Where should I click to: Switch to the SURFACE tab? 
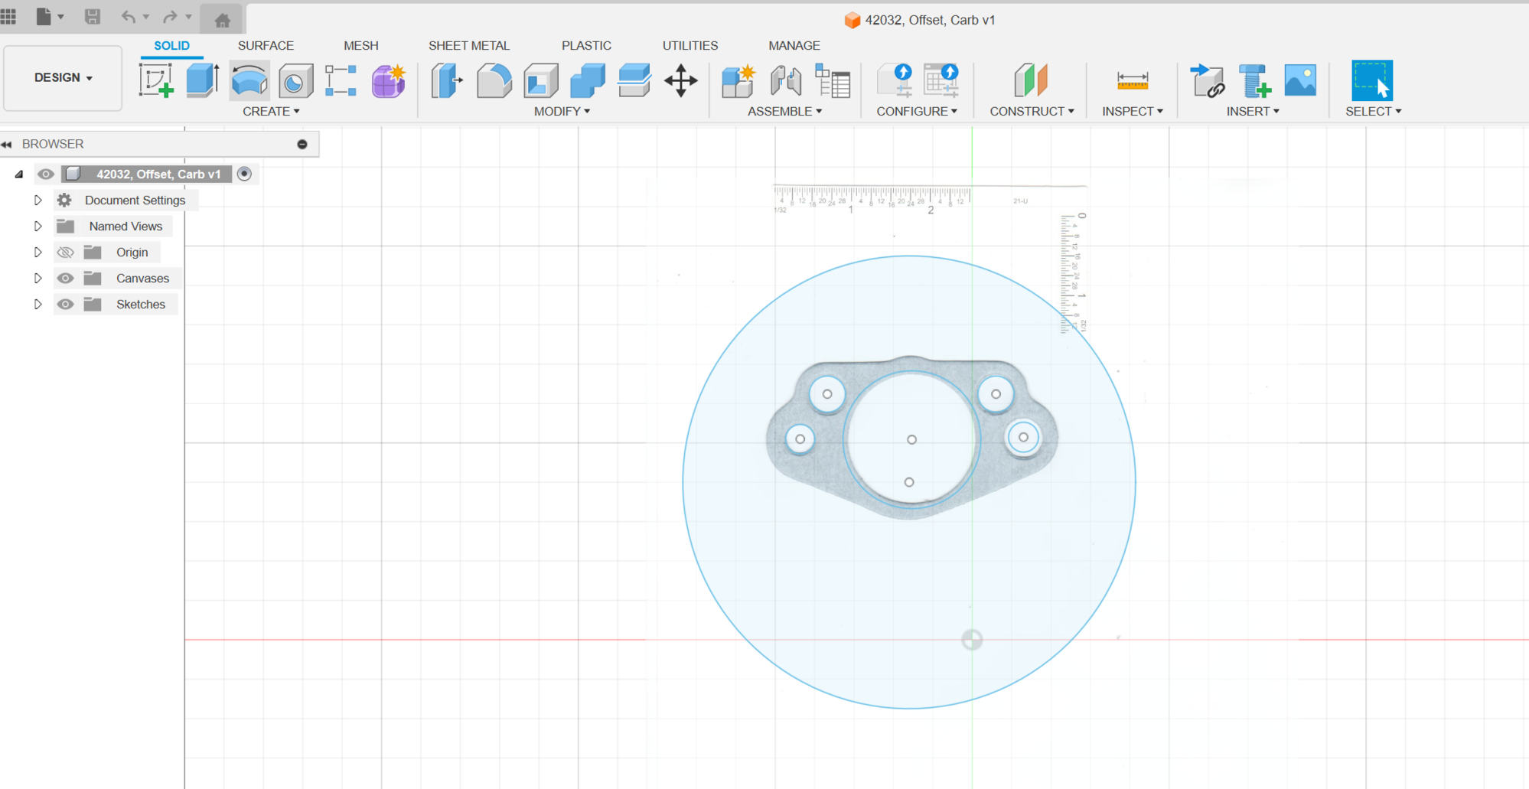(x=266, y=46)
